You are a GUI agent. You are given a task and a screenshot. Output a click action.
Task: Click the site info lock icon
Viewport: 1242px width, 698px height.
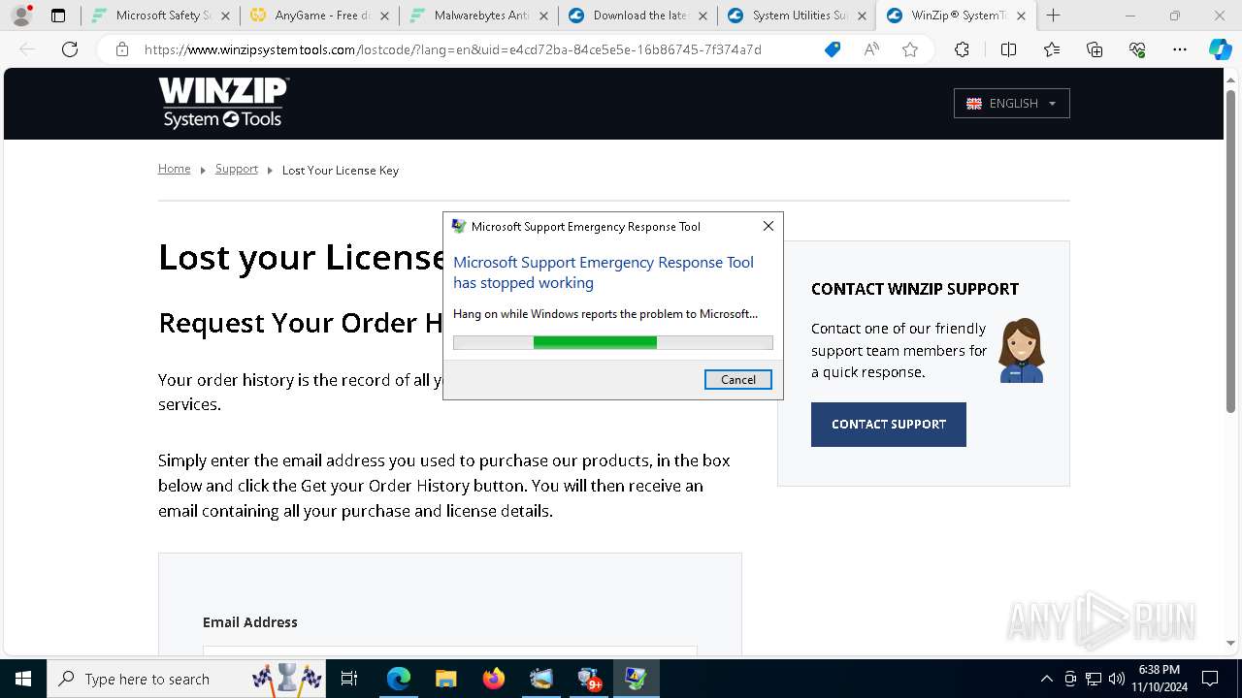(122, 49)
